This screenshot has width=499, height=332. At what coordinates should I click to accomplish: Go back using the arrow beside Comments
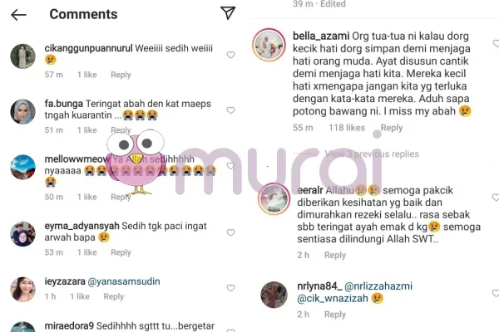coord(18,15)
